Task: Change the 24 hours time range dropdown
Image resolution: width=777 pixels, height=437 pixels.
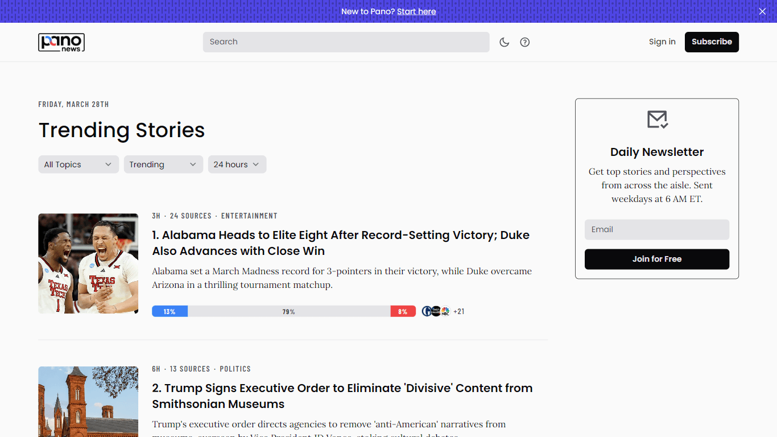Action: (237, 164)
